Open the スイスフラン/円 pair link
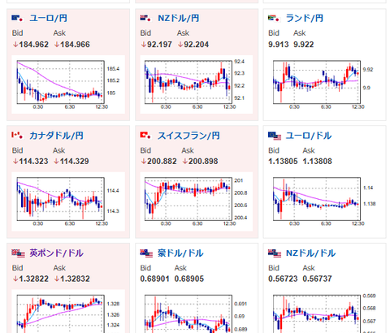This screenshot has height=333, width=390. (x=188, y=136)
